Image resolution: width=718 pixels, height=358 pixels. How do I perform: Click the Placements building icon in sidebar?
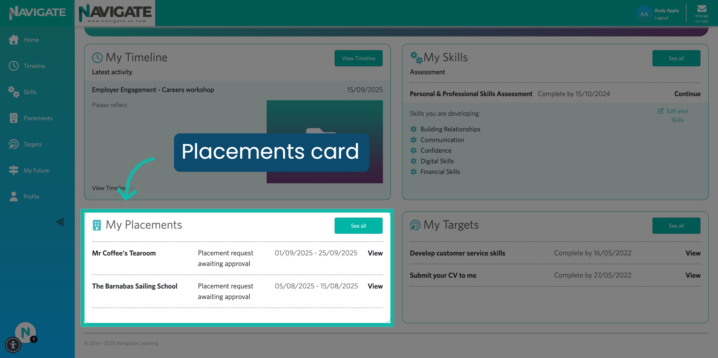click(14, 118)
